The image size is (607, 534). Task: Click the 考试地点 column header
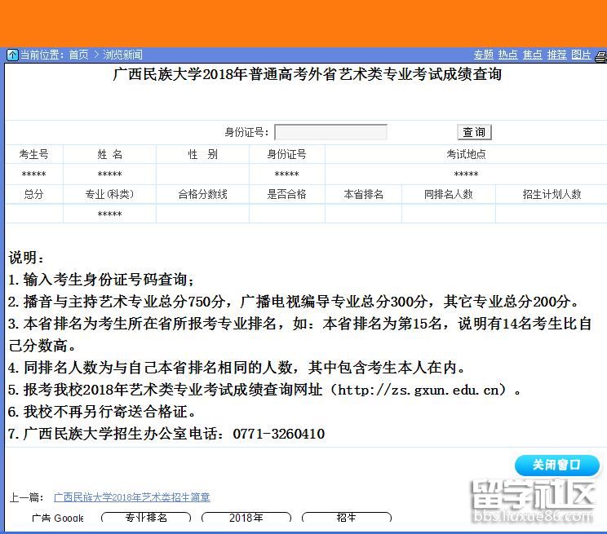(x=466, y=154)
